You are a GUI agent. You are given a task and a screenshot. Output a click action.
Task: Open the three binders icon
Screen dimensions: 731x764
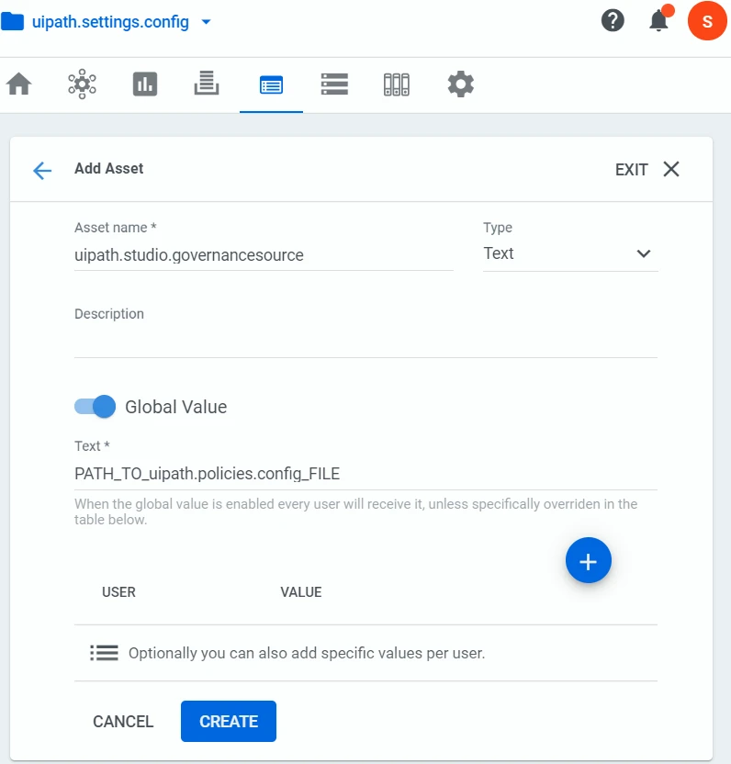(397, 84)
